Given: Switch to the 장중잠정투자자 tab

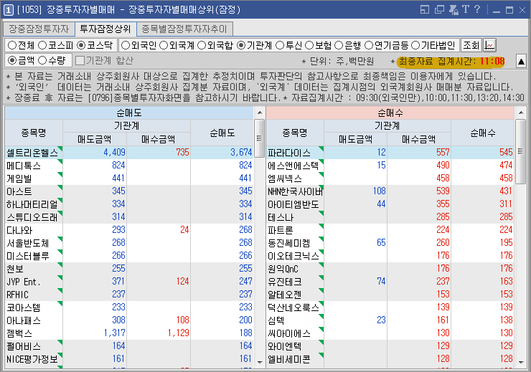Looking at the screenshot, I should [x=39, y=29].
